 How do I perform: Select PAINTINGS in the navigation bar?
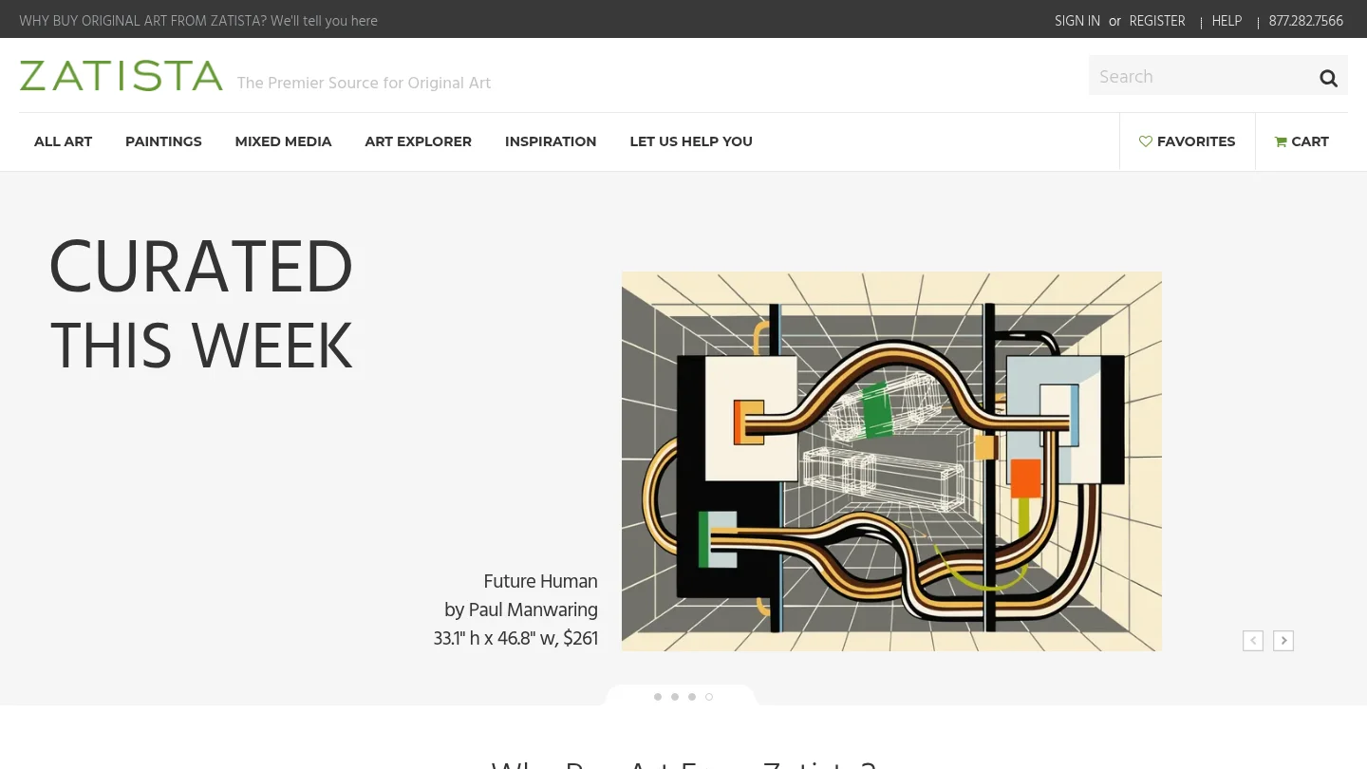pos(163,141)
